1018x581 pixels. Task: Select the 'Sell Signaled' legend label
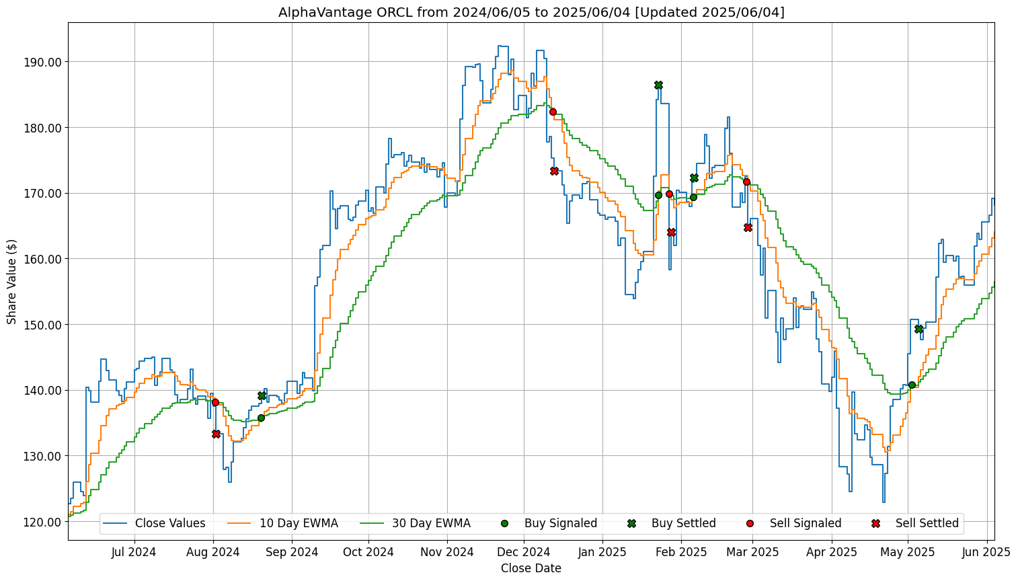(x=806, y=523)
